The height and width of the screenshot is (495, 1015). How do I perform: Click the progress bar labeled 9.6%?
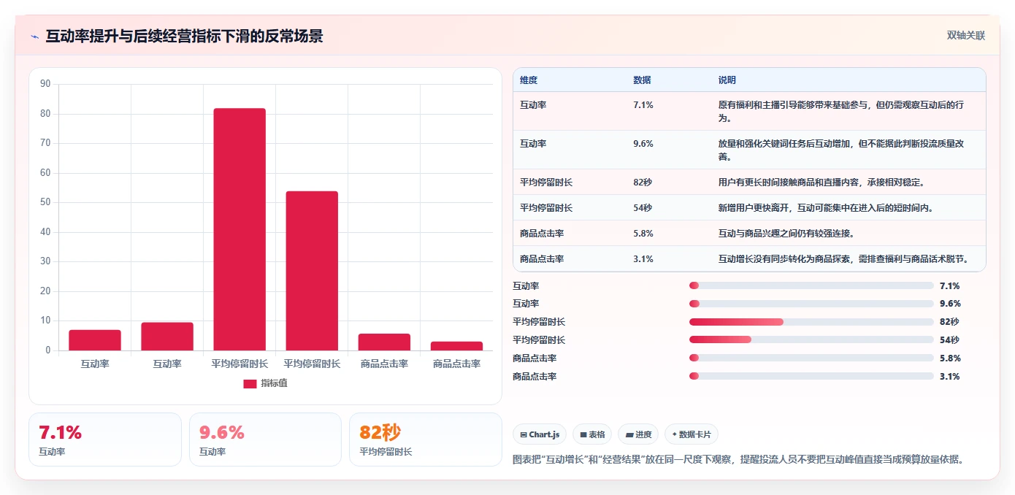pyautogui.click(x=811, y=304)
